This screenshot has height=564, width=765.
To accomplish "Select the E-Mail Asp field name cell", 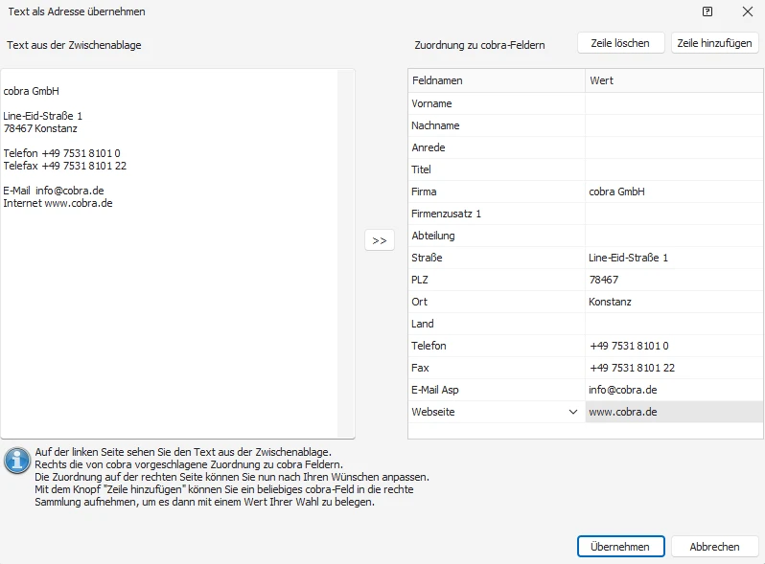I will coord(497,390).
